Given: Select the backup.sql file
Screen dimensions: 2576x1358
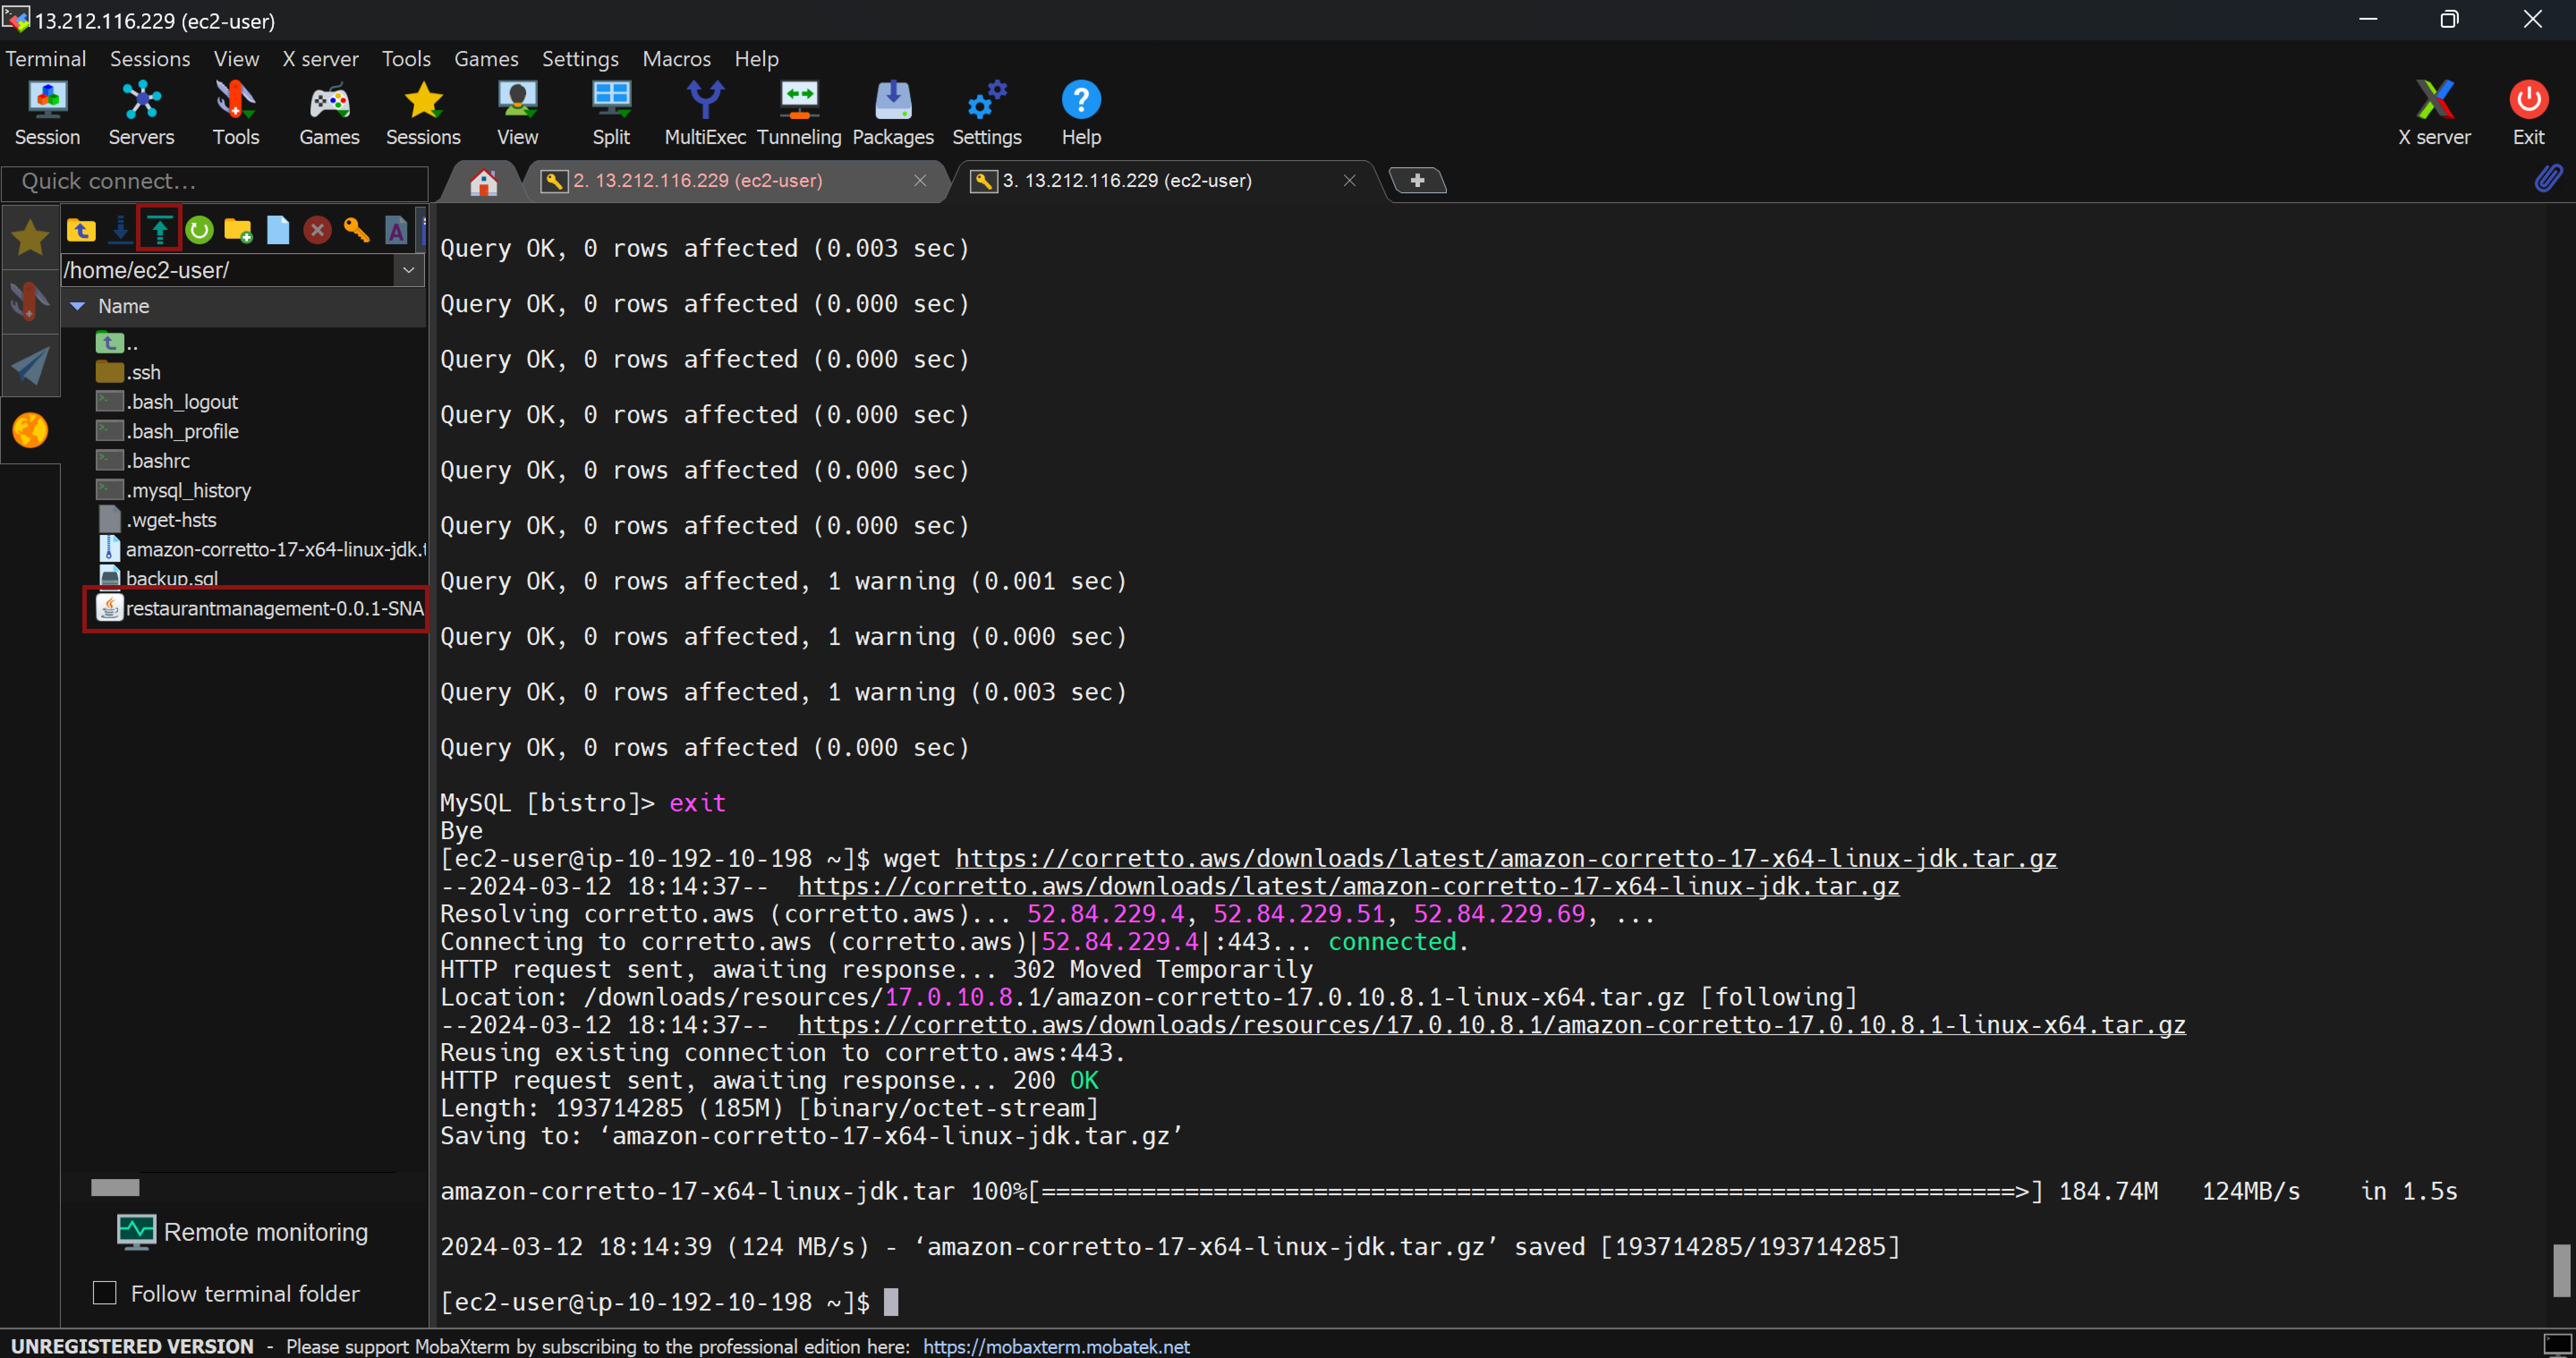Looking at the screenshot, I should [x=158, y=577].
